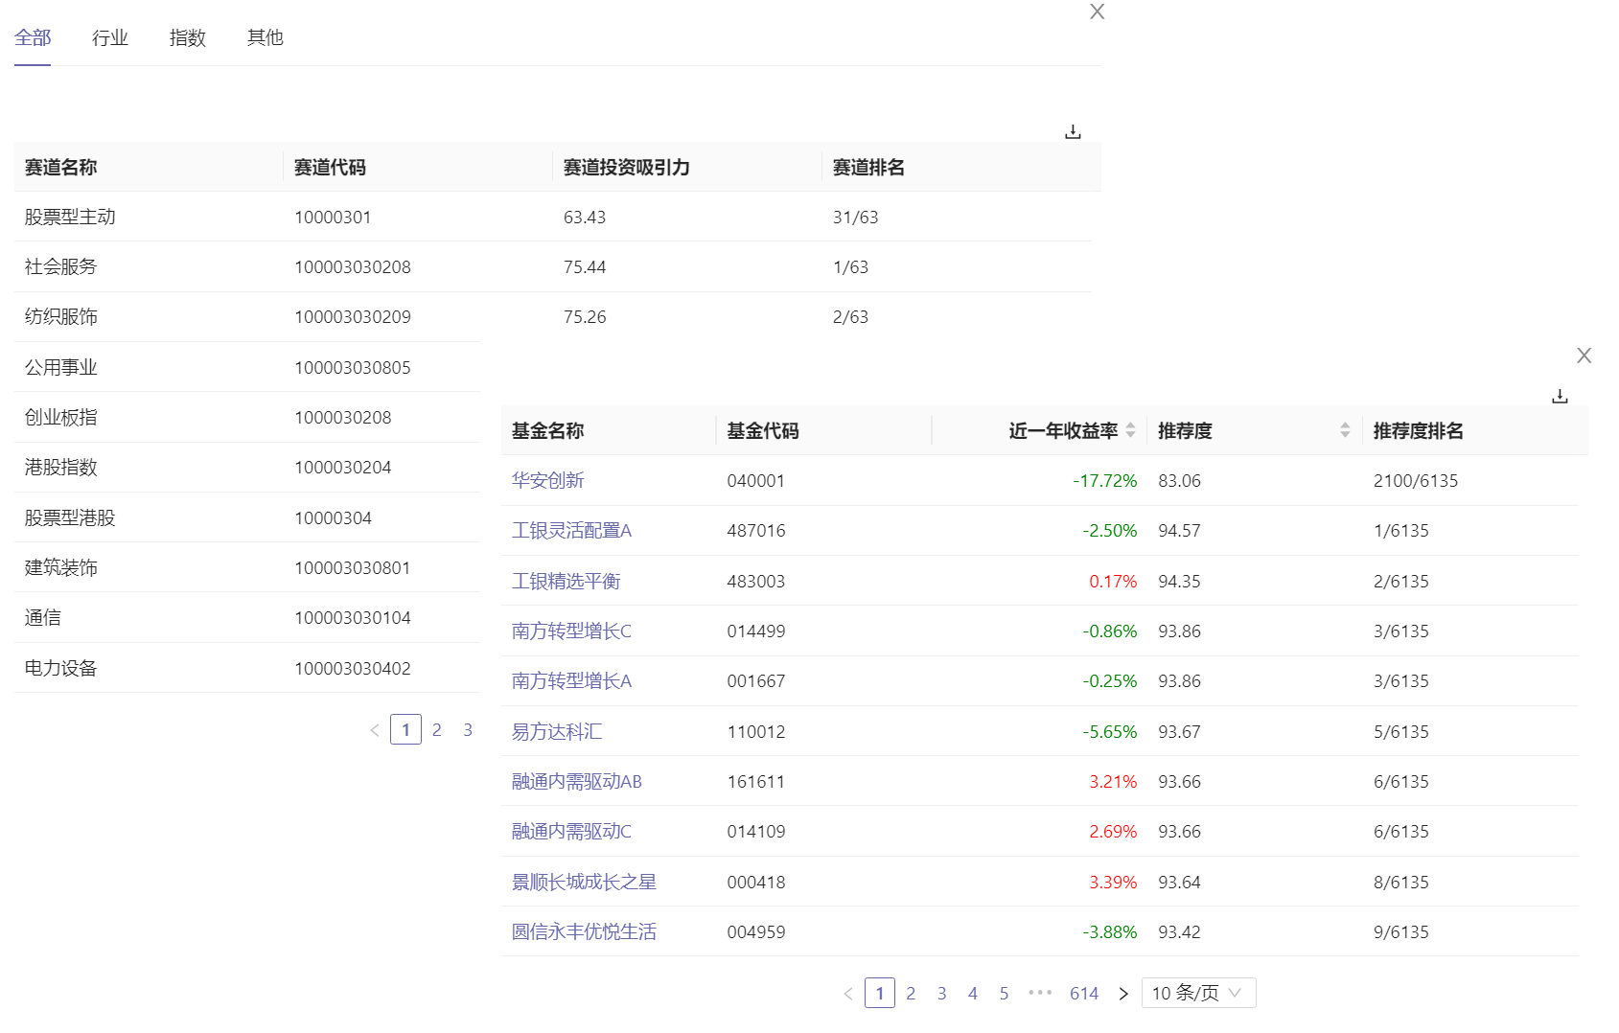Go to next fund list page
This screenshot has width=1619, height=1033.
tap(1123, 994)
